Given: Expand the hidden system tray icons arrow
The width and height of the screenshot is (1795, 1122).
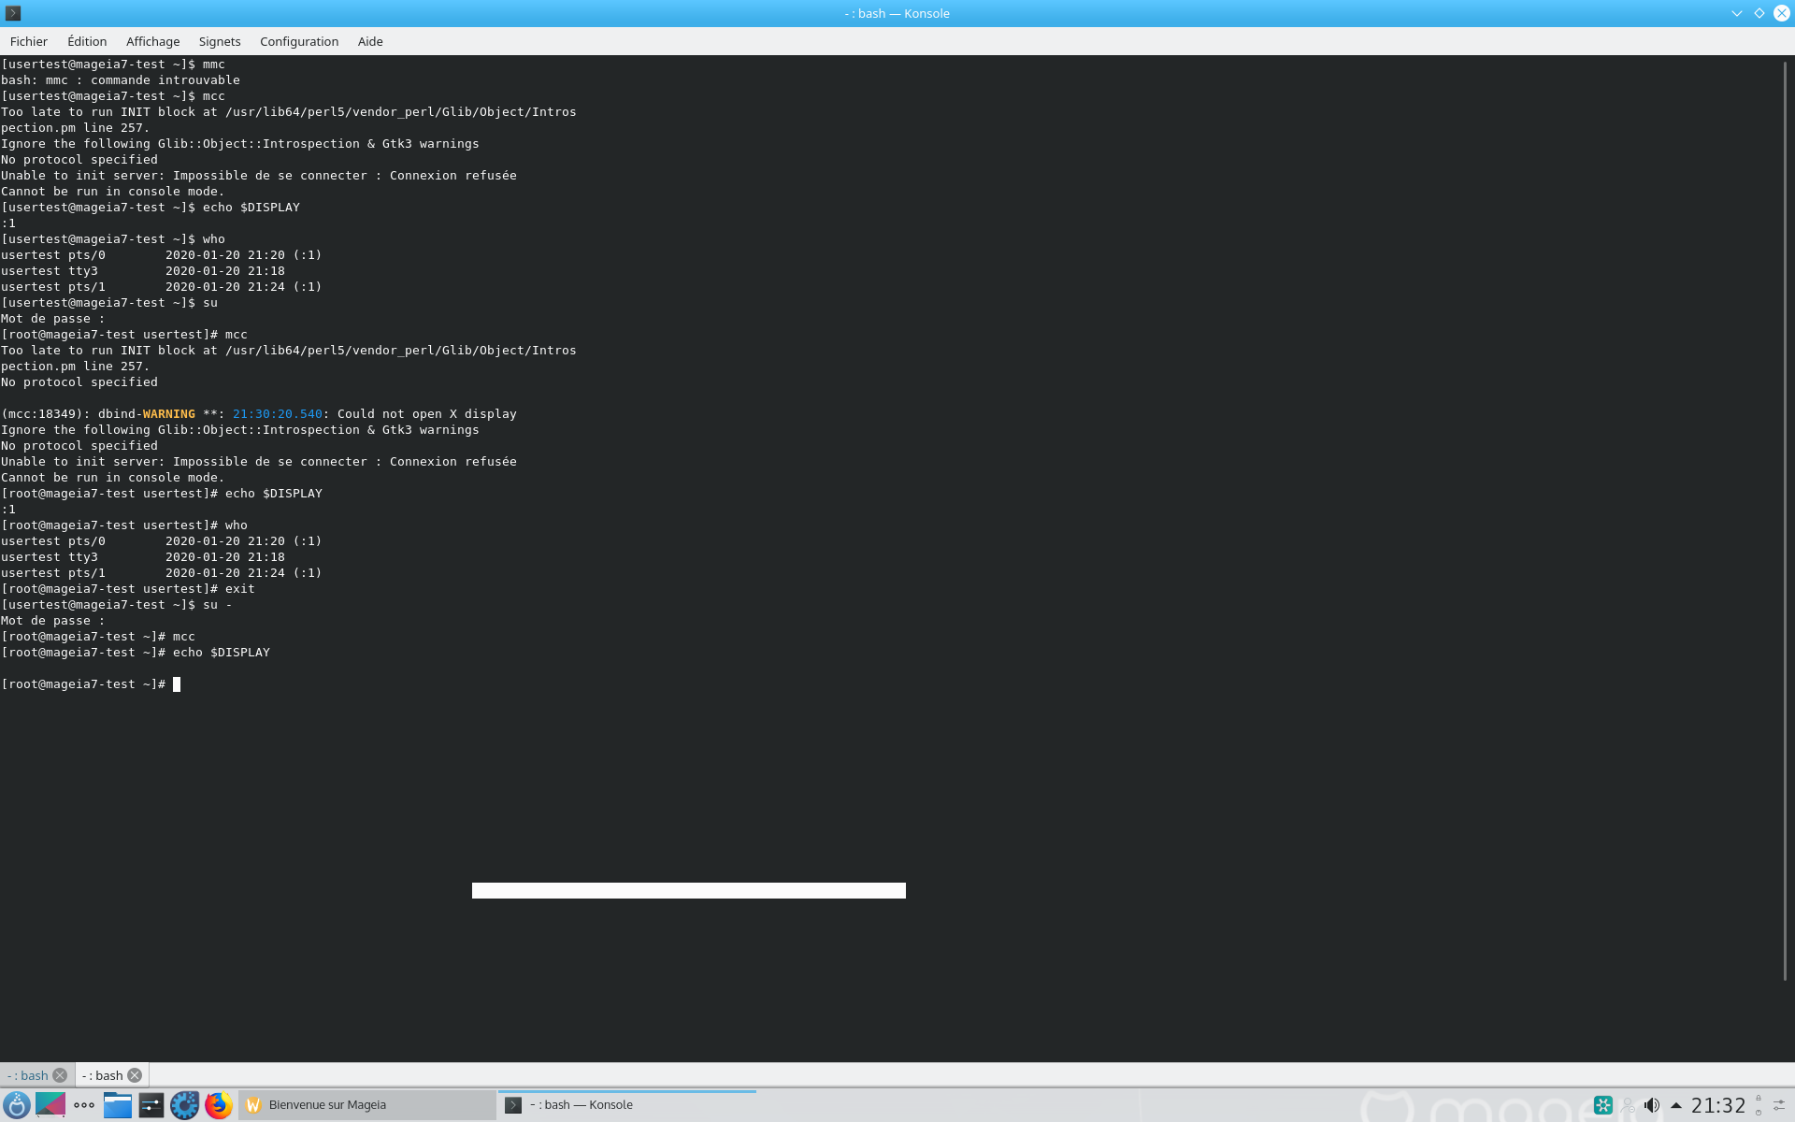Looking at the screenshot, I should [x=1676, y=1105].
